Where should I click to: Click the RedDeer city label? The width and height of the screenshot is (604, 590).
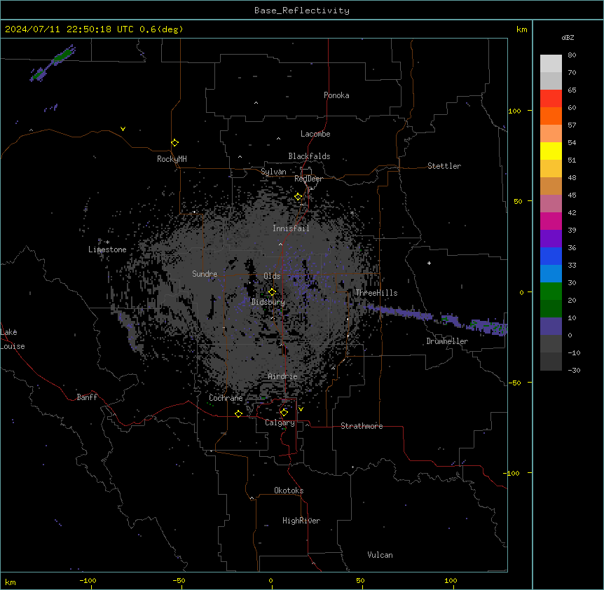[x=308, y=179]
